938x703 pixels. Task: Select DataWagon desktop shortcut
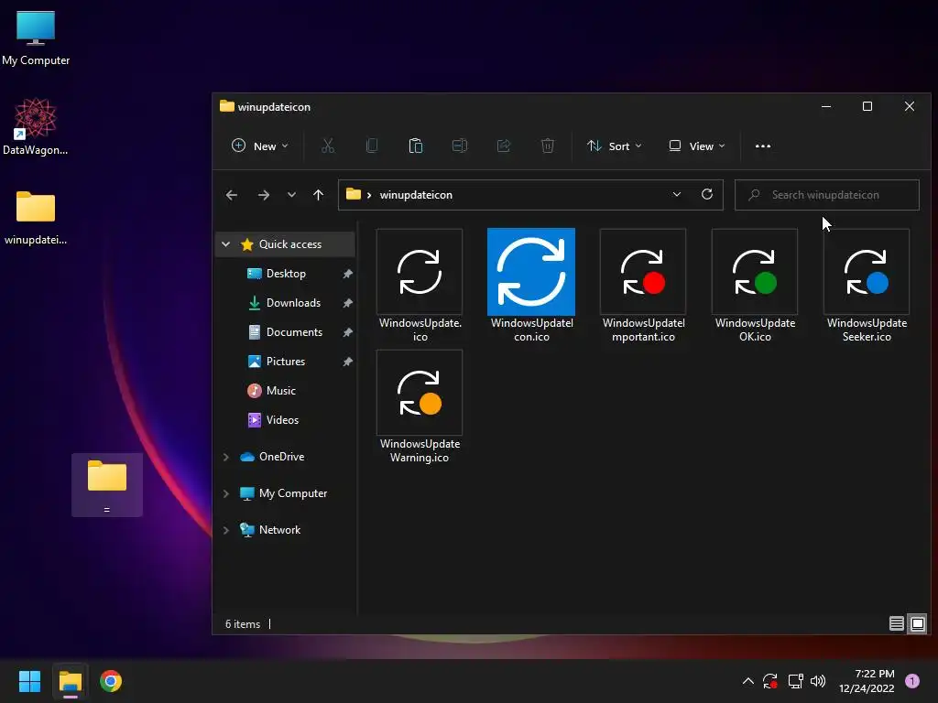pos(36,126)
